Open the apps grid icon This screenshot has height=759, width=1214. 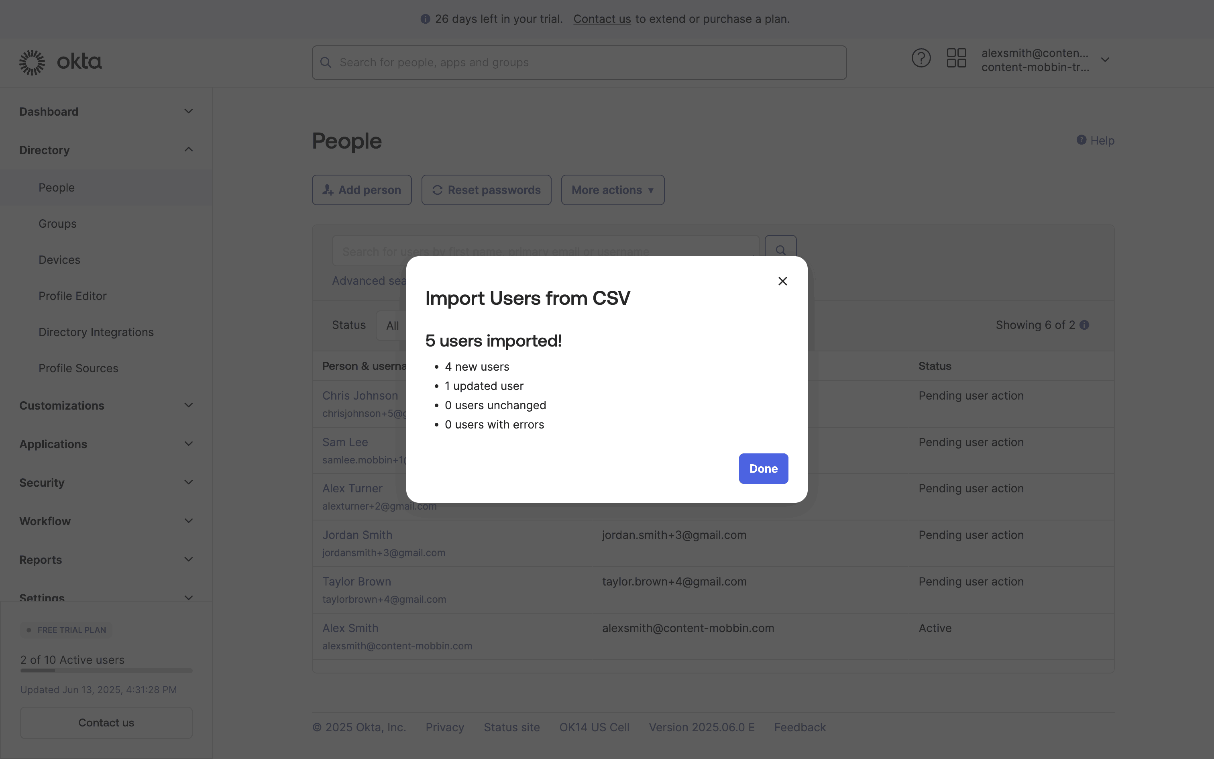point(956,59)
